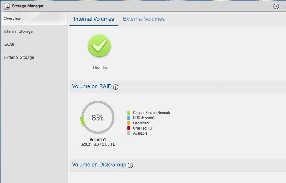This screenshot has width=286, height=183.
Task: Switch to the External Volumes tab
Action: pos(144,19)
